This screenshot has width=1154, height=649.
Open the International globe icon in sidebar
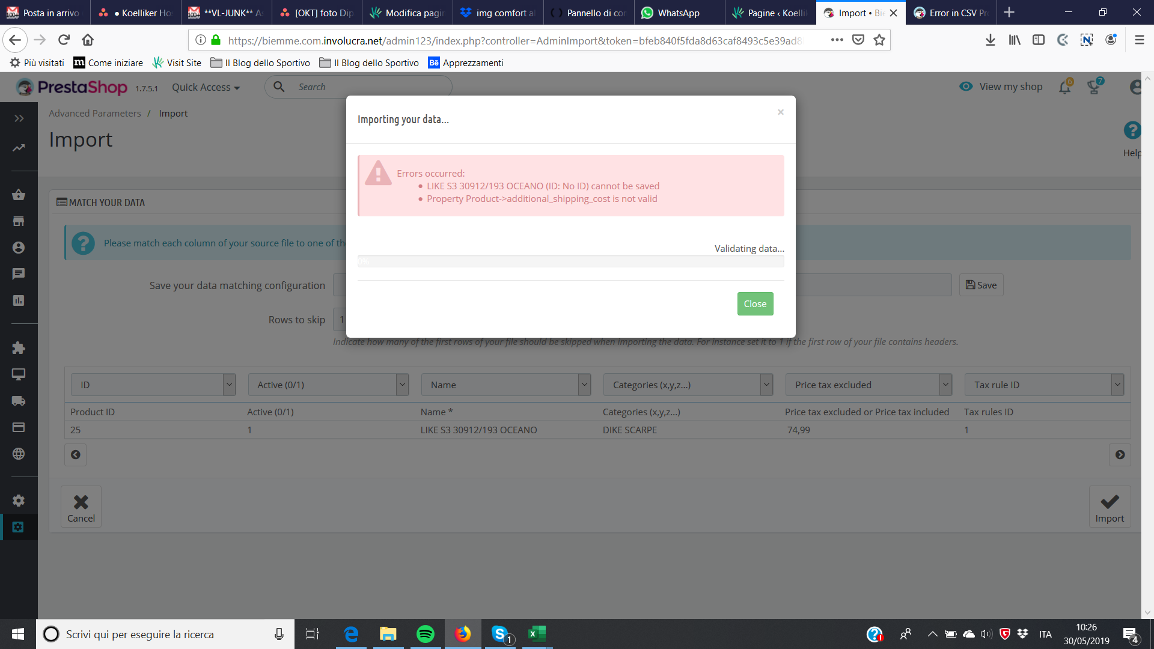click(x=18, y=454)
